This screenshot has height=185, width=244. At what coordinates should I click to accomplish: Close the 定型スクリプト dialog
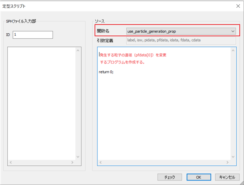coord(238,6)
